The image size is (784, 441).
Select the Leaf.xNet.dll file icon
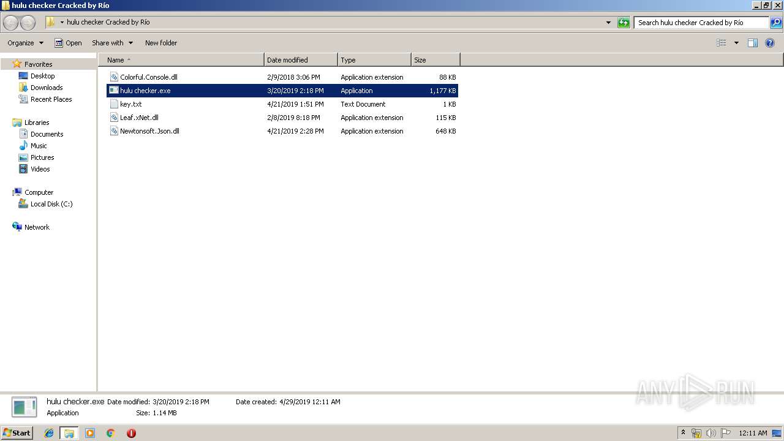pyautogui.click(x=114, y=118)
